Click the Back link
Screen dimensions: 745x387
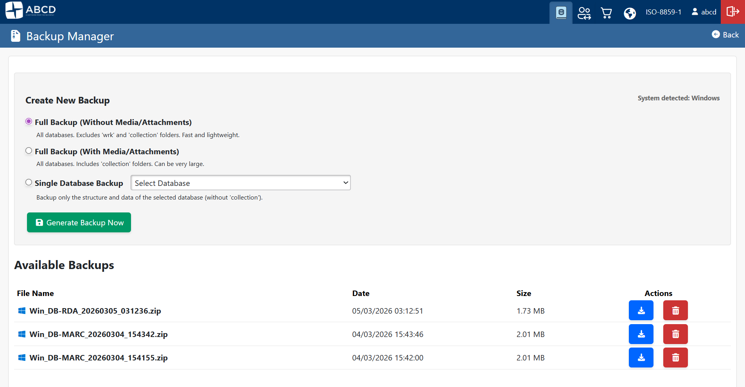coord(725,35)
